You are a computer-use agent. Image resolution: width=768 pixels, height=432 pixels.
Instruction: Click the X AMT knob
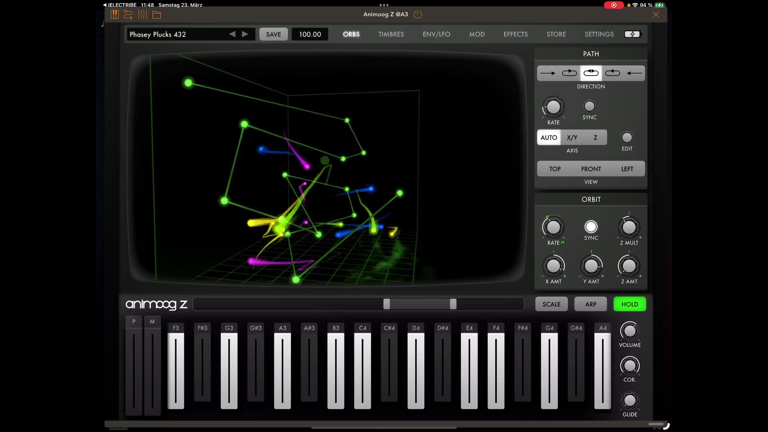click(x=553, y=266)
